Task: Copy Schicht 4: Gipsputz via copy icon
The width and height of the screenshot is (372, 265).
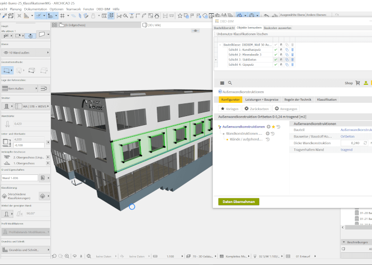Action: click(x=287, y=65)
